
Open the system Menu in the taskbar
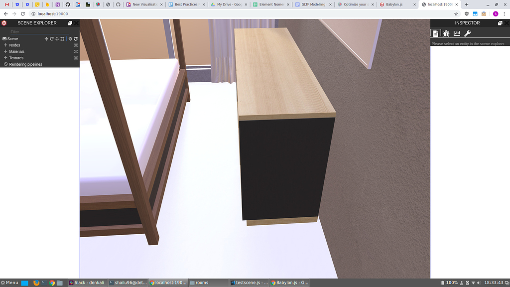10,282
